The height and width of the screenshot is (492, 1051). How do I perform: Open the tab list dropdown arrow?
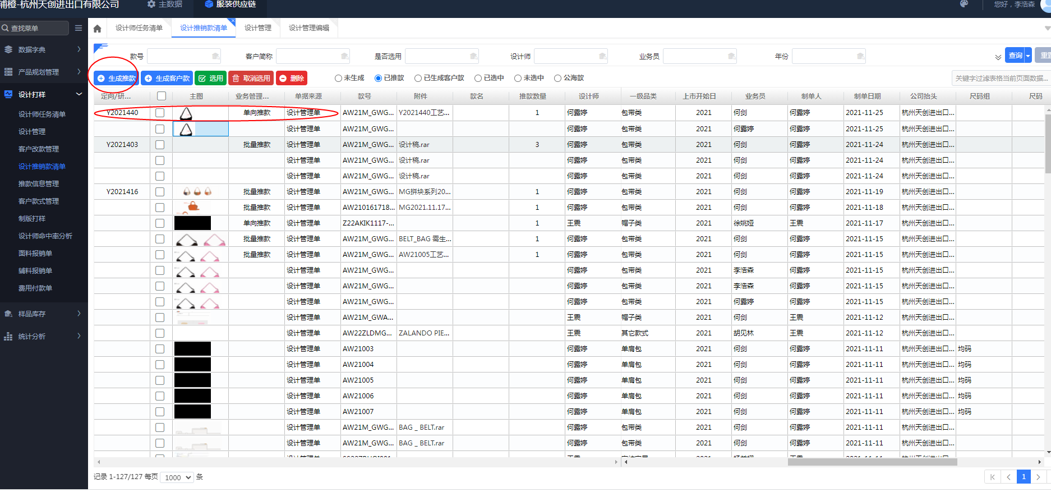click(x=1047, y=28)
